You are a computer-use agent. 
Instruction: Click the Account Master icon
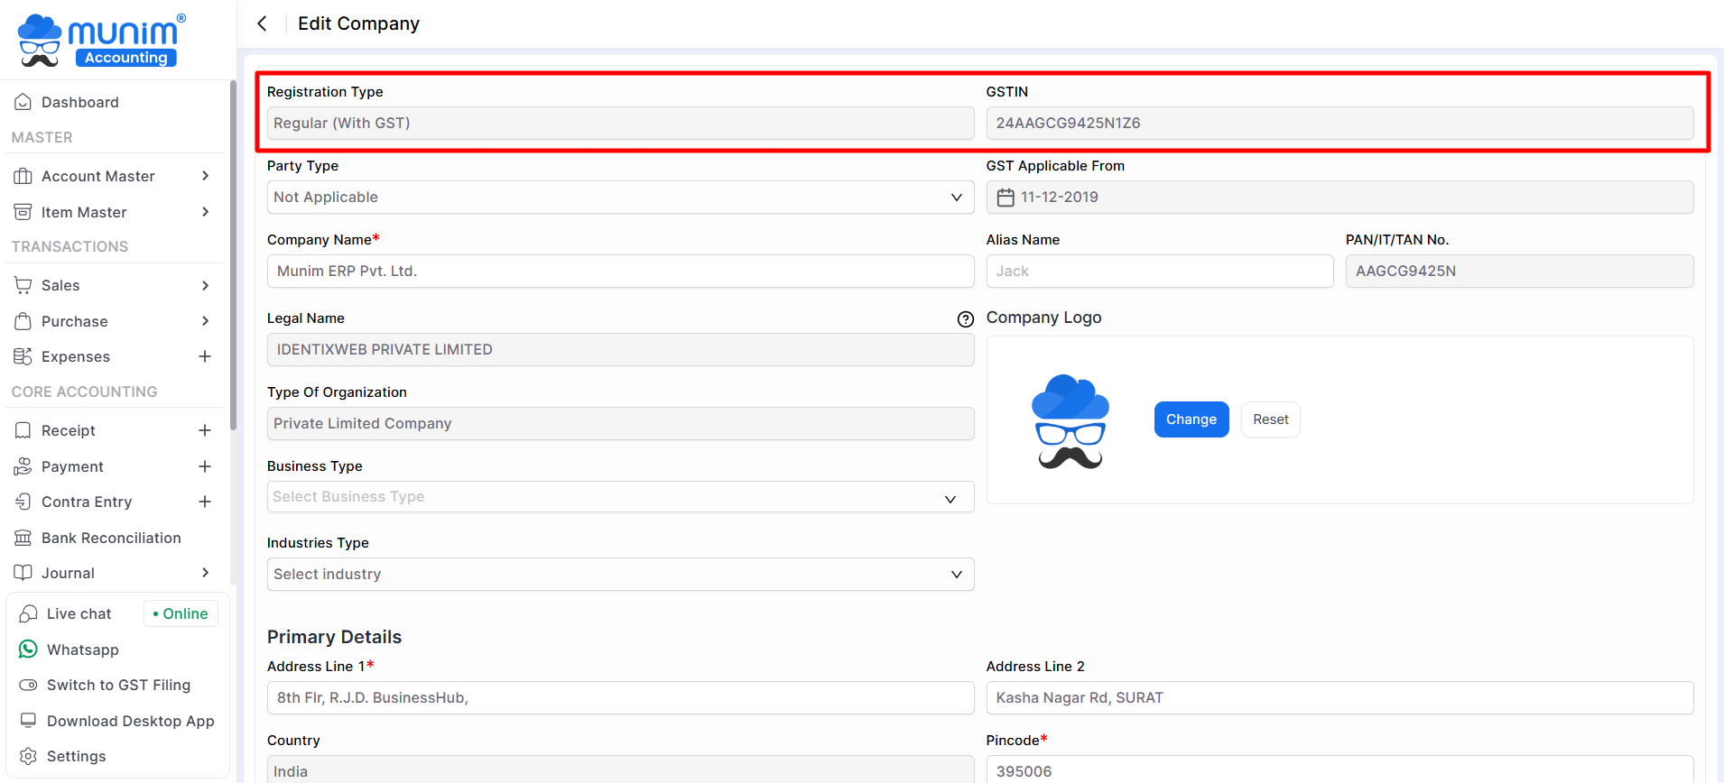pos(23,176)
